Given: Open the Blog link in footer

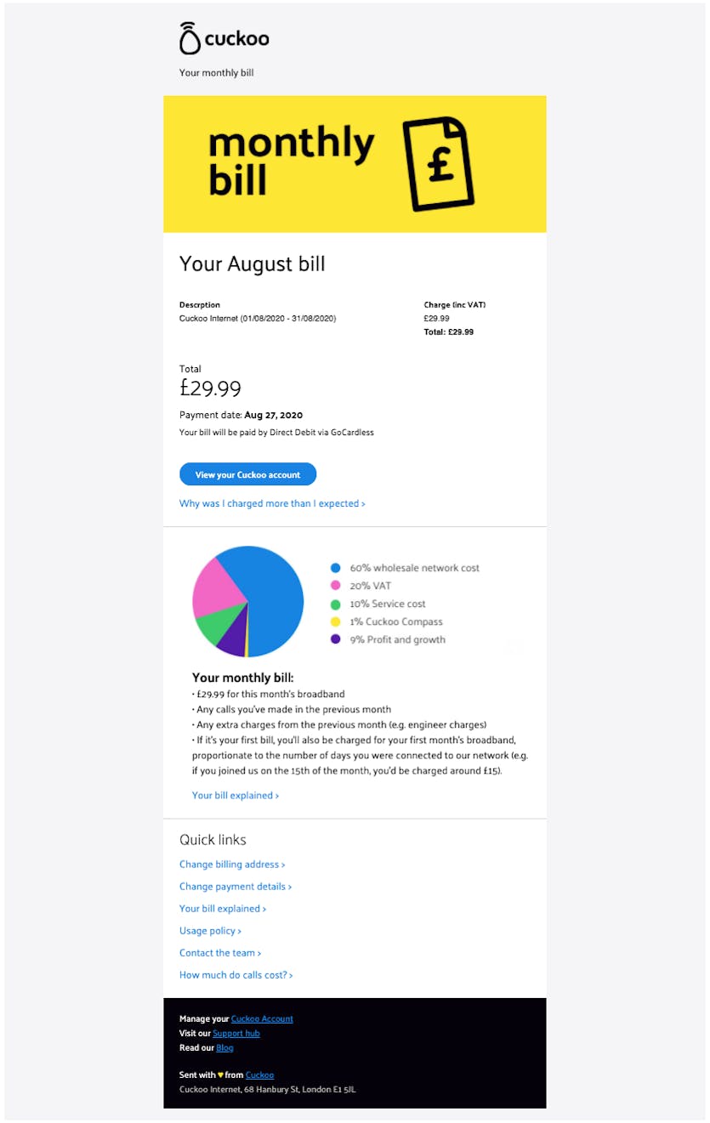Looking at the screenshot, I should (x=224, y=1048).
